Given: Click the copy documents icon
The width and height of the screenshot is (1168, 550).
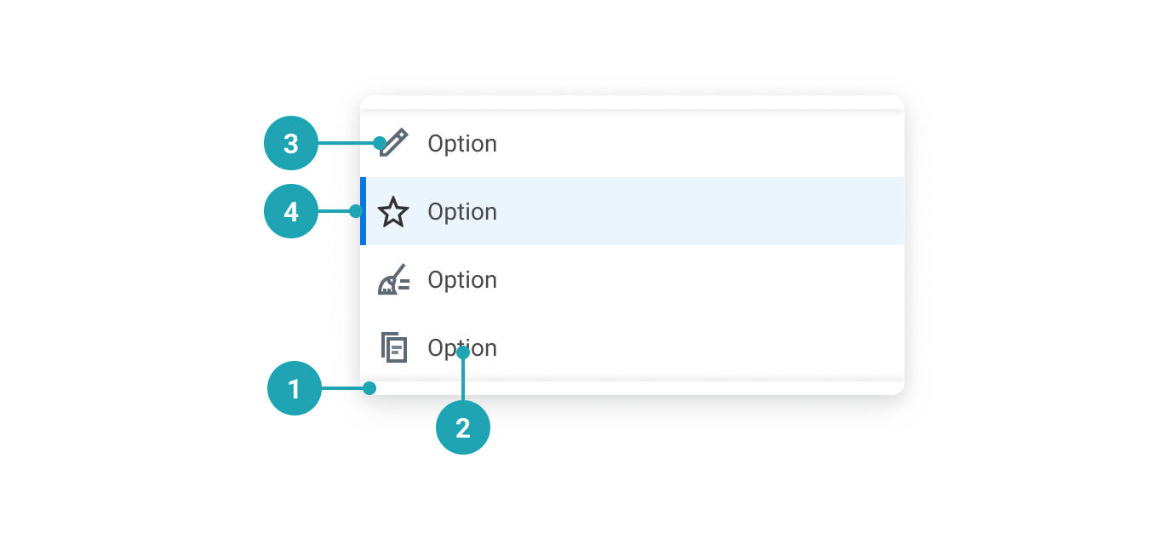Looking at the screenshot, I should tap(393, 347).
